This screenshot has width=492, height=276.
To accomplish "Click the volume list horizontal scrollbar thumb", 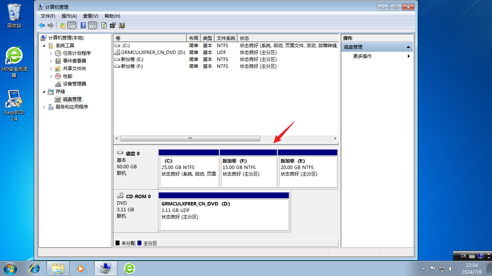I will click(x=190, y=138).
